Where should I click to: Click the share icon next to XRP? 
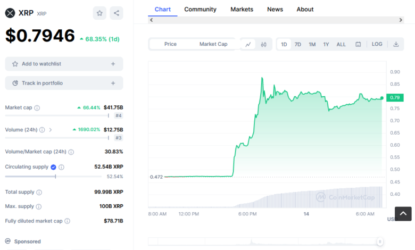pyautogui.click(x=117, y=13)
